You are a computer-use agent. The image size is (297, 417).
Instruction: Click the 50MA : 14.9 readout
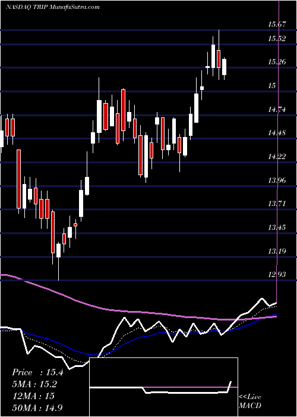pos(37,407)
